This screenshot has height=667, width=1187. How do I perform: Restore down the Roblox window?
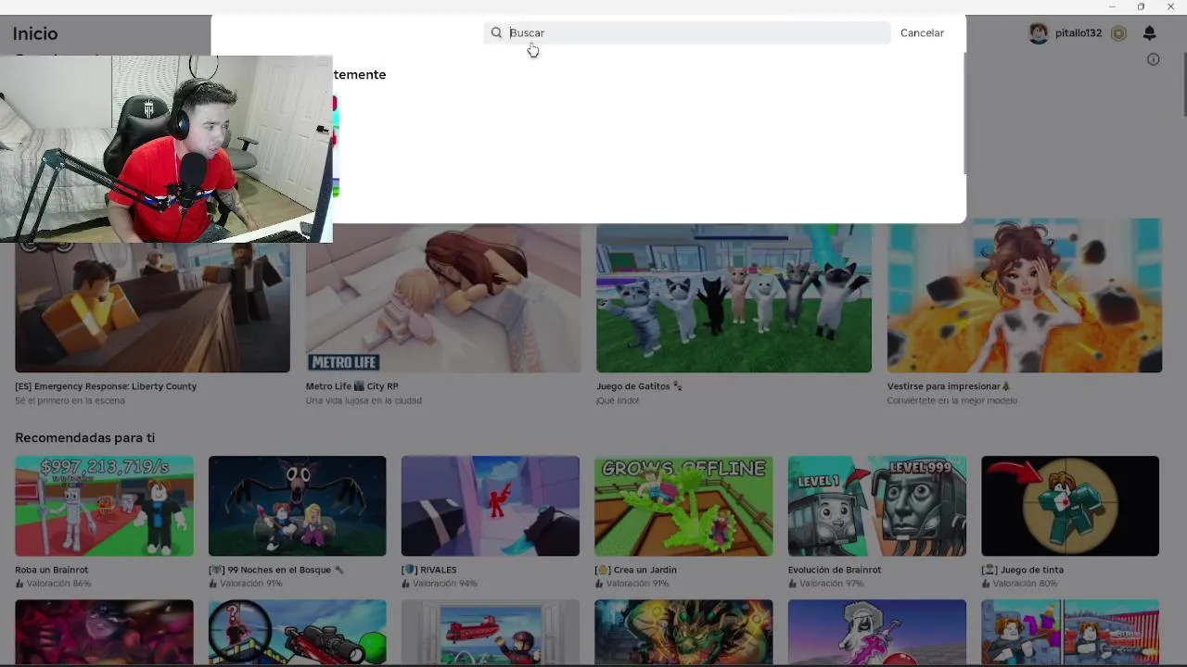pos(1141,6)
